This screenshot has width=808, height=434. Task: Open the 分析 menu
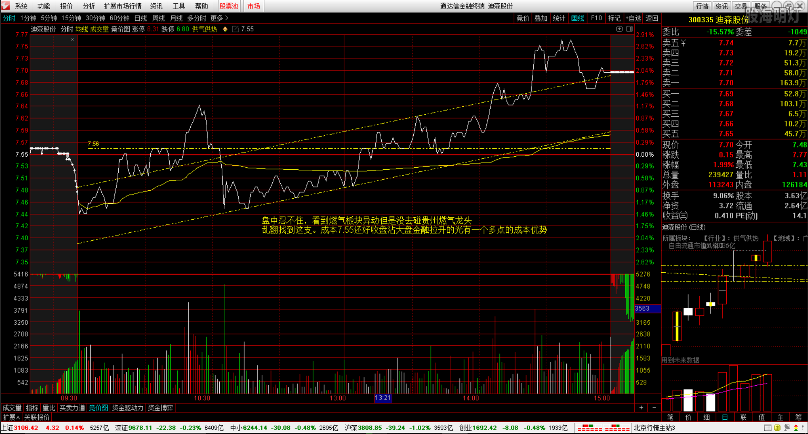[89, 6]
